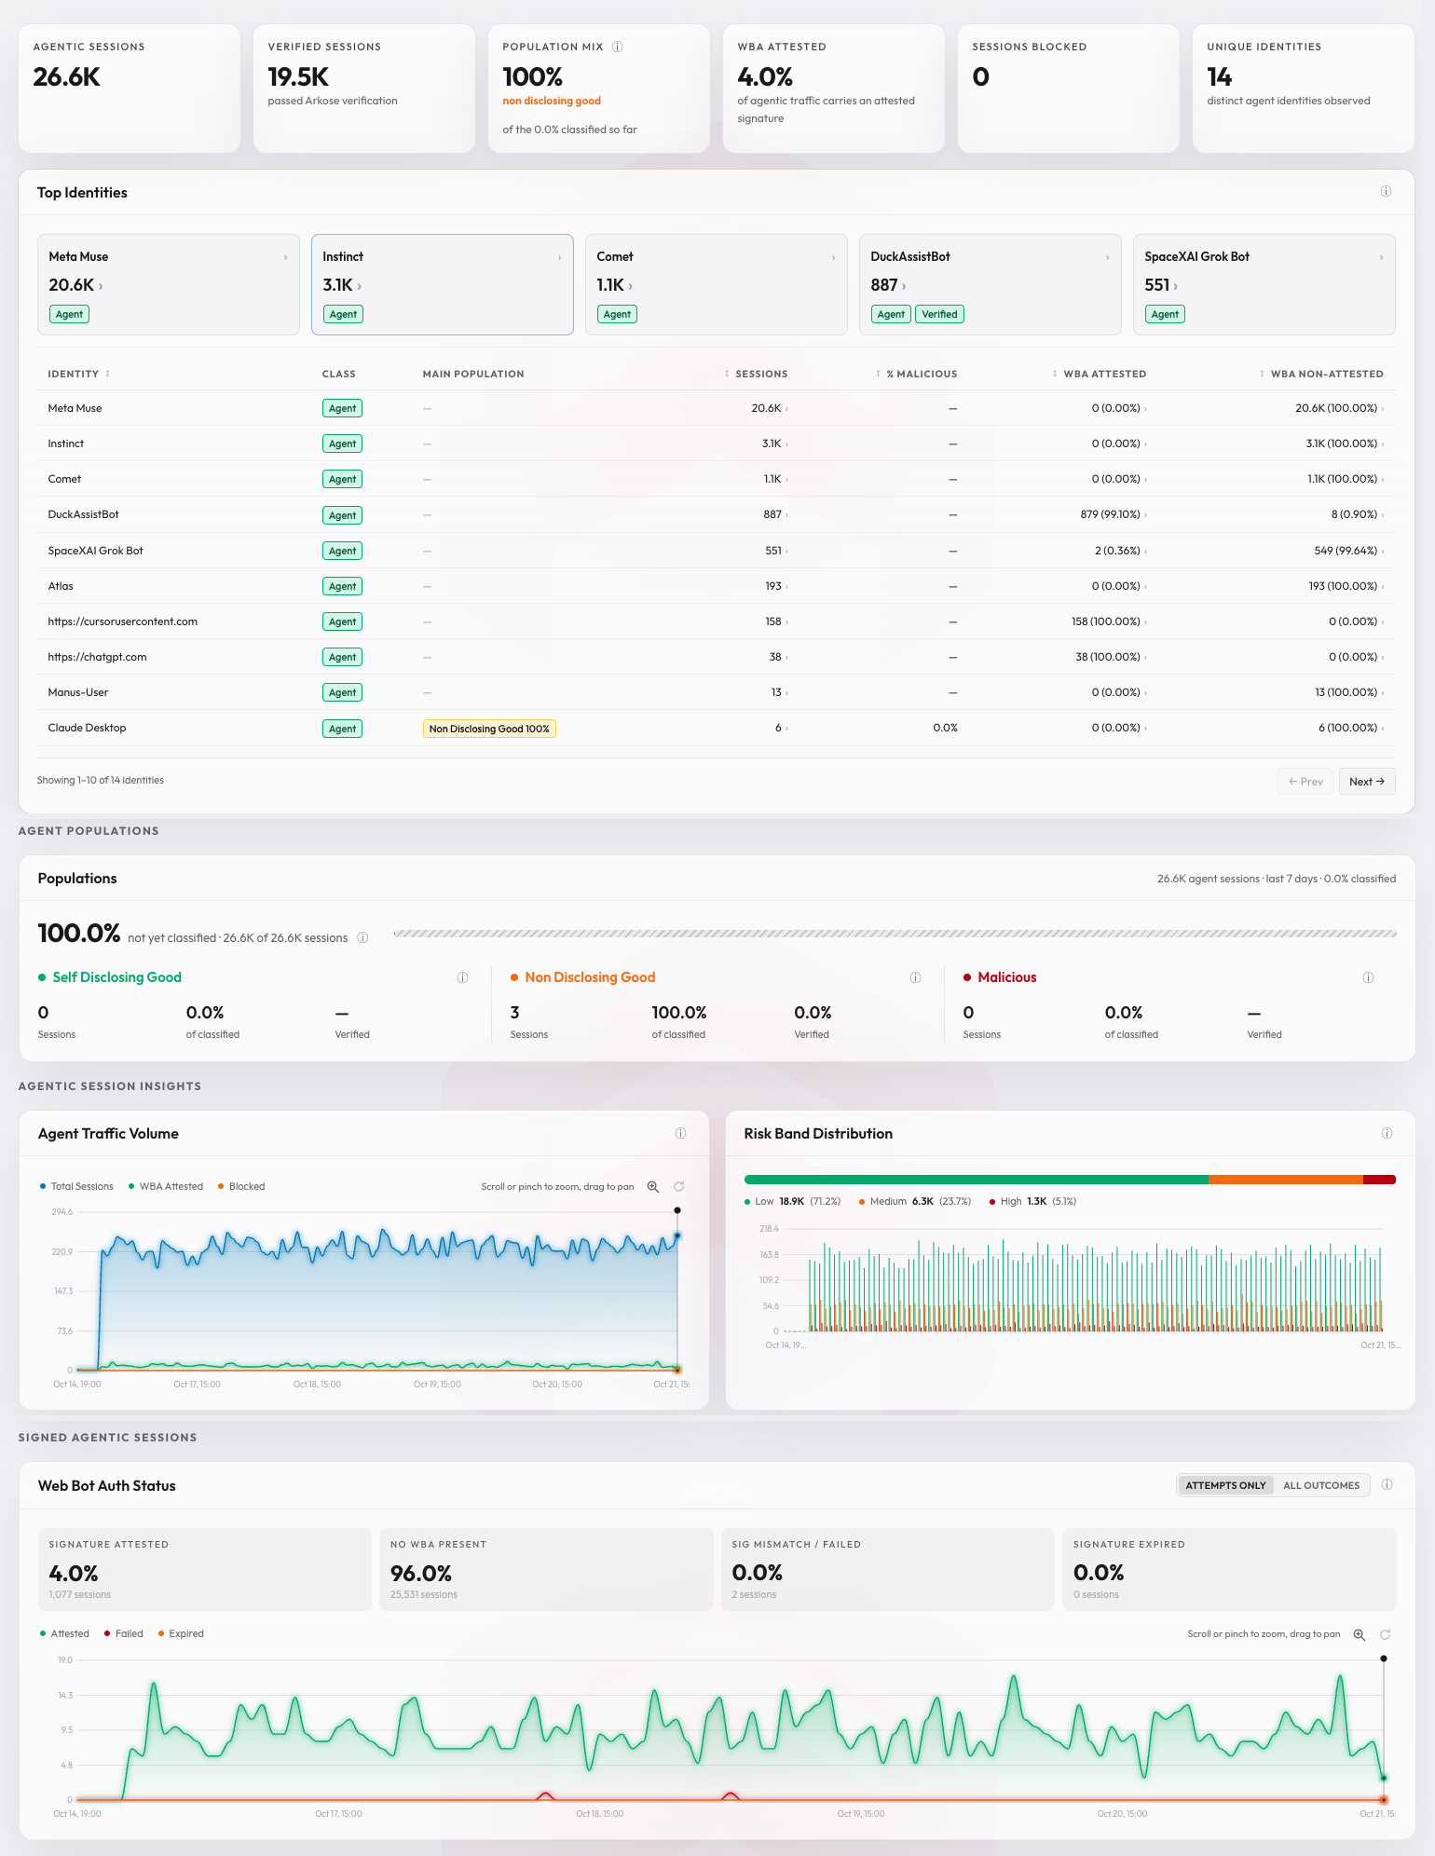Click the striped unclassified populations progress bar
1435x1856 pixels.
[x=895, y=934]
